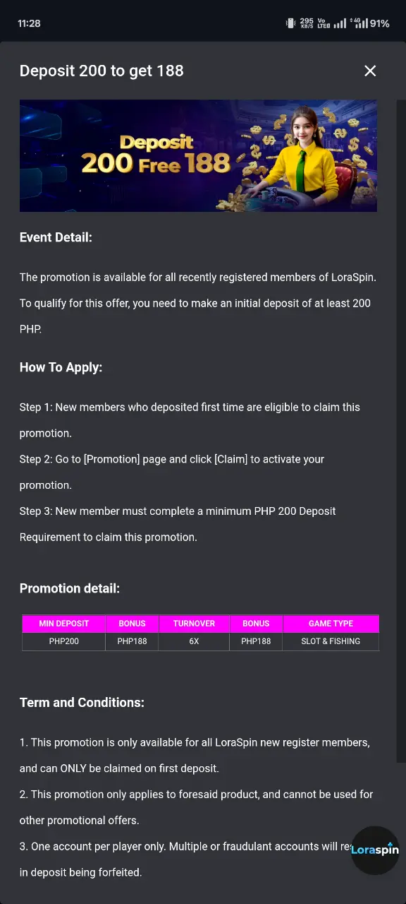This screenshot has width=406, height=904.
Task: Tap the network speed KB/S indicator
Action: click(x=307, y=23)
